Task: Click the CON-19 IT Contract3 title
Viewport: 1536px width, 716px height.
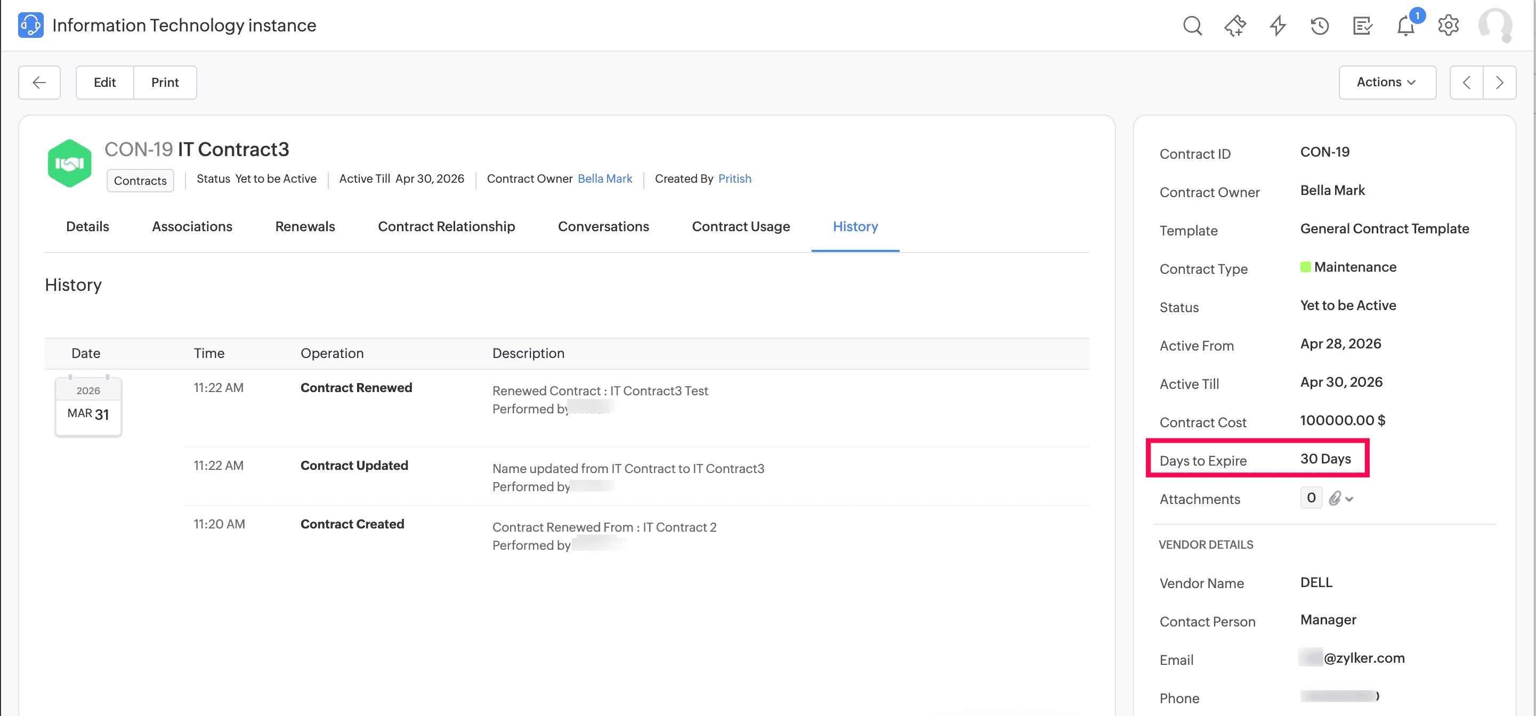Action: click(x=197, y=149)
